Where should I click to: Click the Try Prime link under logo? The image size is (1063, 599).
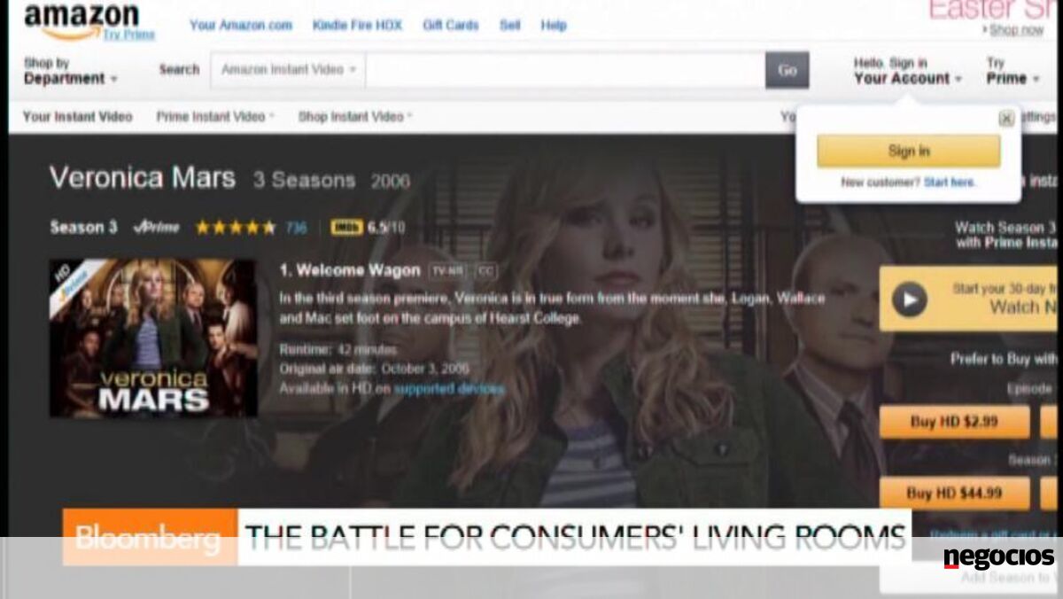[128, 35]
